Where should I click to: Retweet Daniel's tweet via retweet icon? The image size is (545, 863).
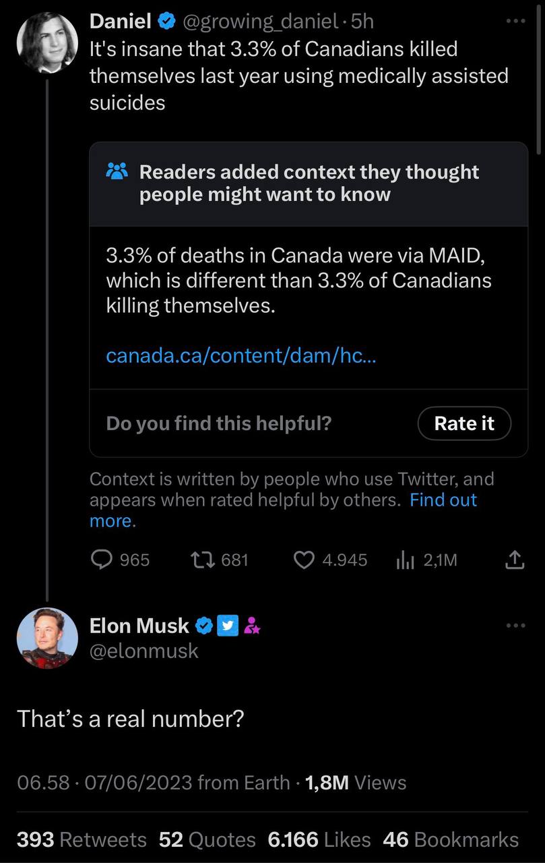[199, 560]
